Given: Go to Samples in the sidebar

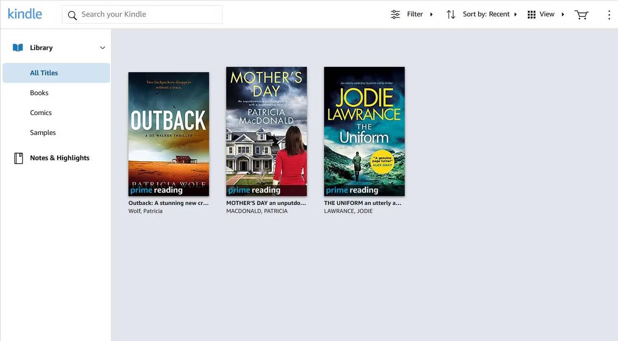Looking at the screenshot, I should (x=43, y=132).
